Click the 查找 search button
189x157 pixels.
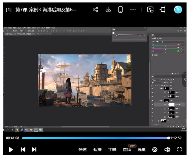pos(127,150)
